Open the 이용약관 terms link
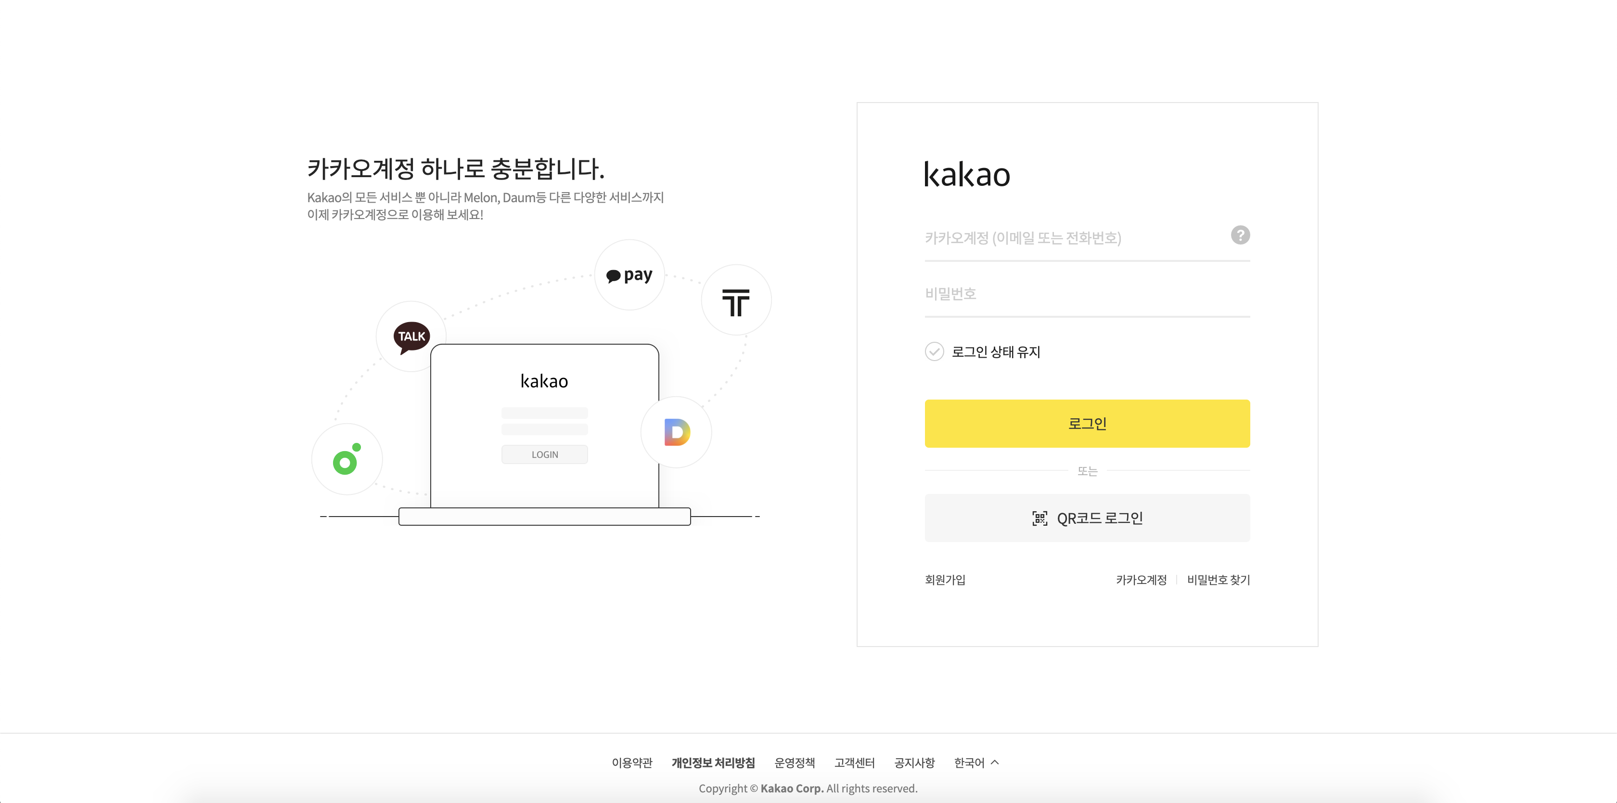The width and height of the screenshot is (1617, 803). [x=631, y=762]
